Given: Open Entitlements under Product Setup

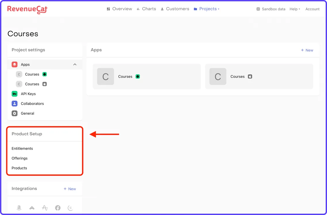Looking at the screenshot, I should coord(22,149).
